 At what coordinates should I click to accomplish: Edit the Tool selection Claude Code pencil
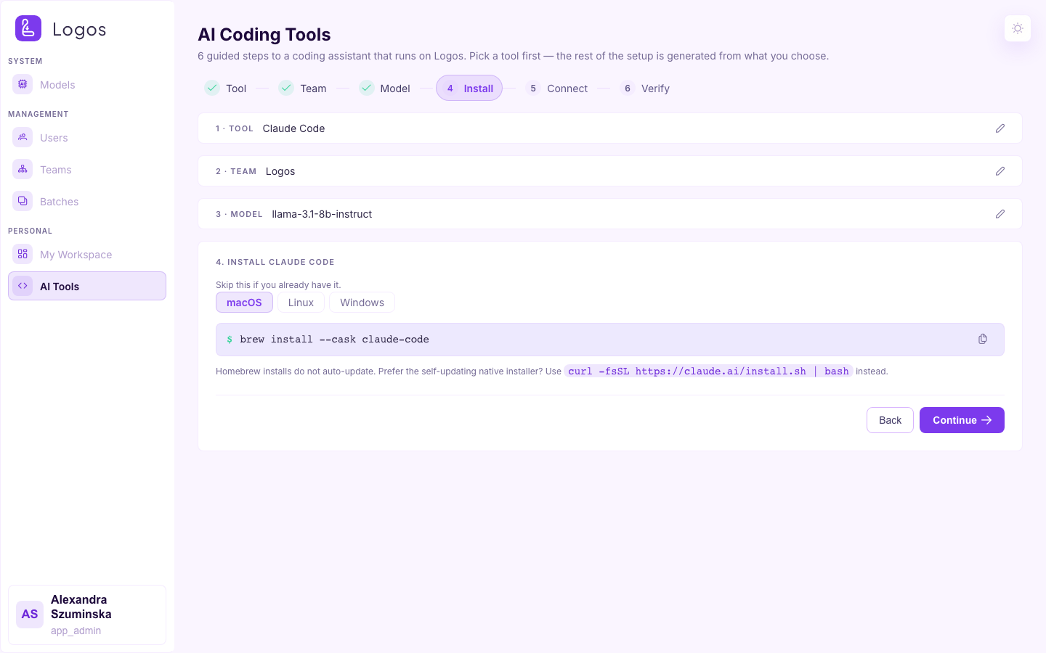(1000, 128)
